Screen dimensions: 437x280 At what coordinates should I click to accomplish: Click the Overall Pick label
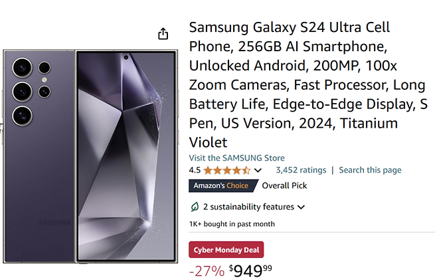[x=285, y=186]
